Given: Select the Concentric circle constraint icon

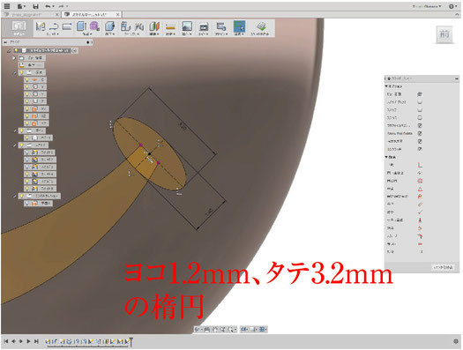Looking at the screenshot, I should tap(420, 181).
